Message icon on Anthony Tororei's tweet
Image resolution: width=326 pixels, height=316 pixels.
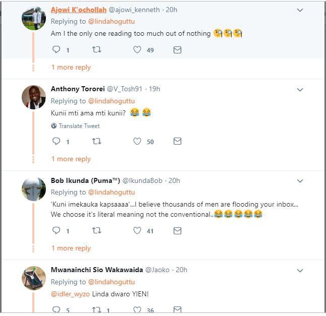tap(178, 142)
